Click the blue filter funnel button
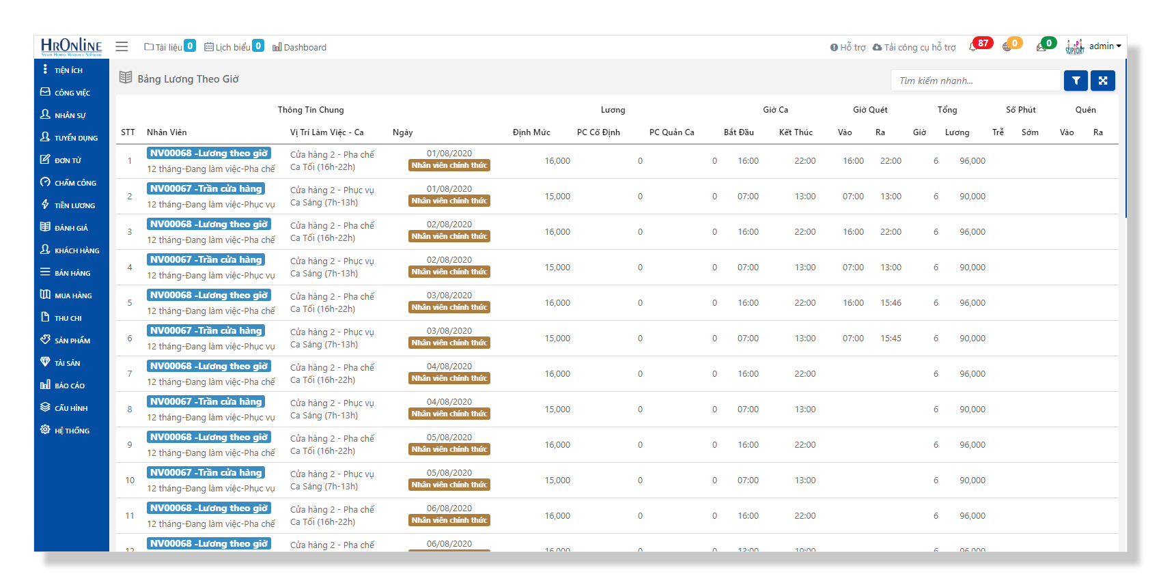Viewport: 1161px width, 587px height. tap(1076, 81)
